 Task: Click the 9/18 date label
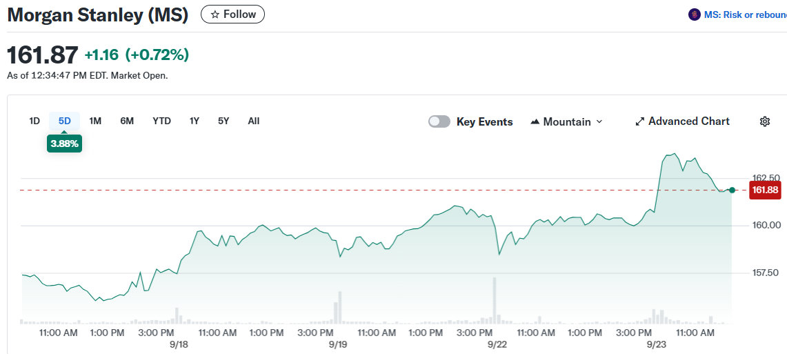(179, 344)
